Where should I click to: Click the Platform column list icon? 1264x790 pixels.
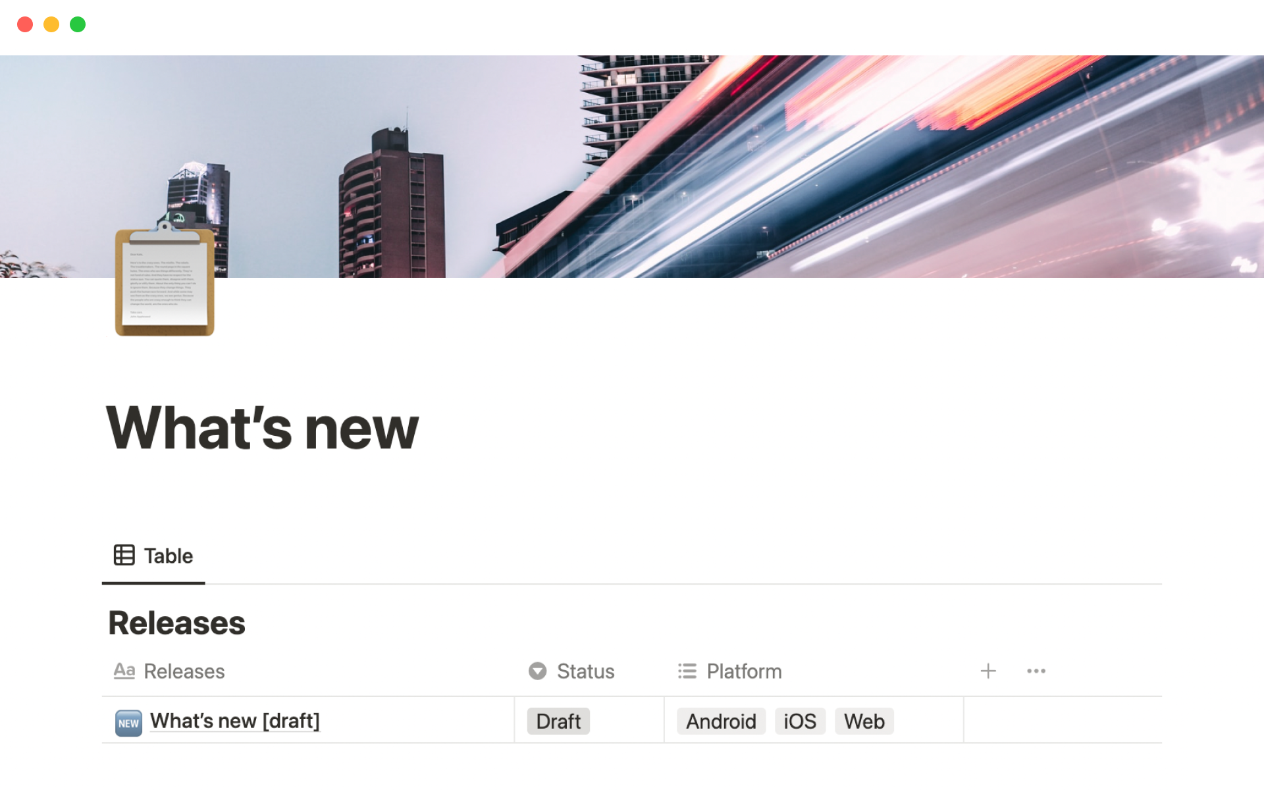[x=687, y=671]
